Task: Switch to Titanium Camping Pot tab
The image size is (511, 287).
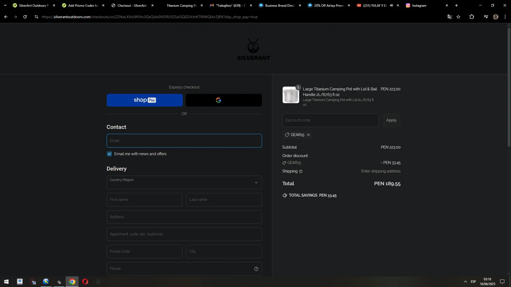Action: pyautogui.click(x=182, y=5)
